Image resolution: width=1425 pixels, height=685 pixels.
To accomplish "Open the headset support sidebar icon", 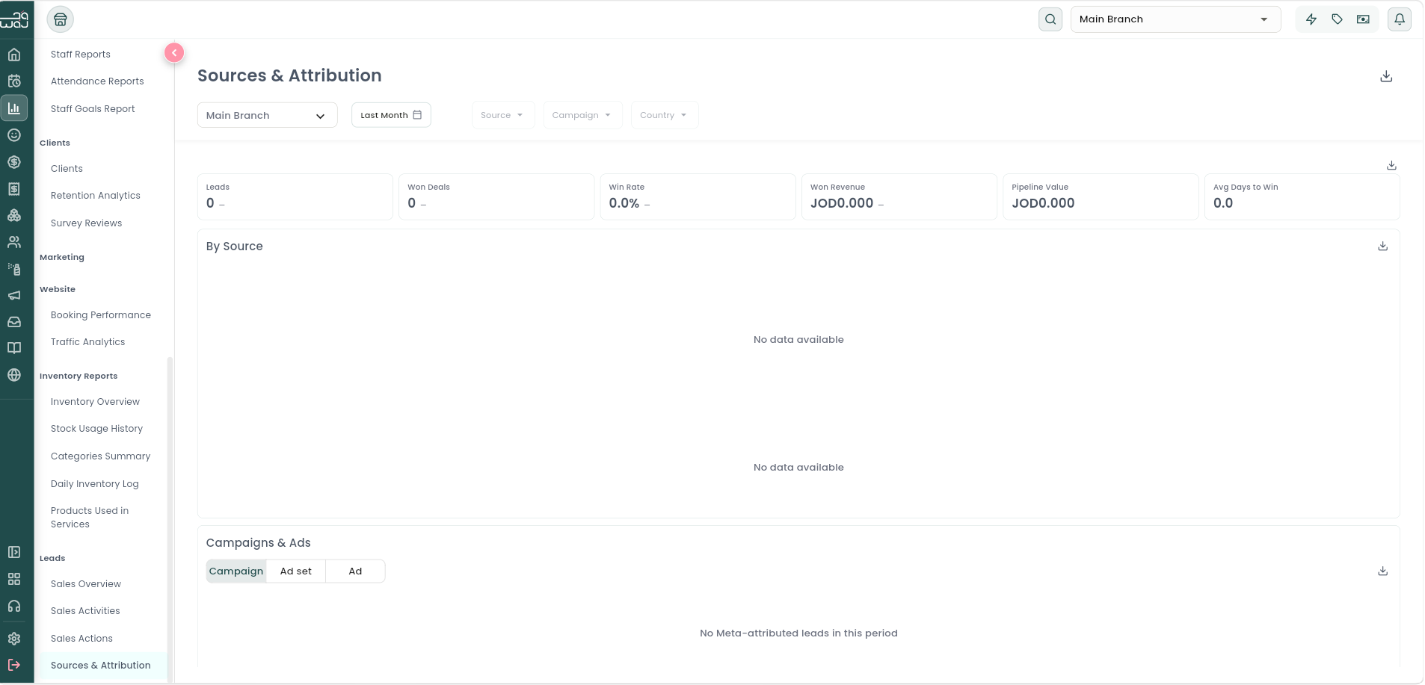I will (14, 606).
